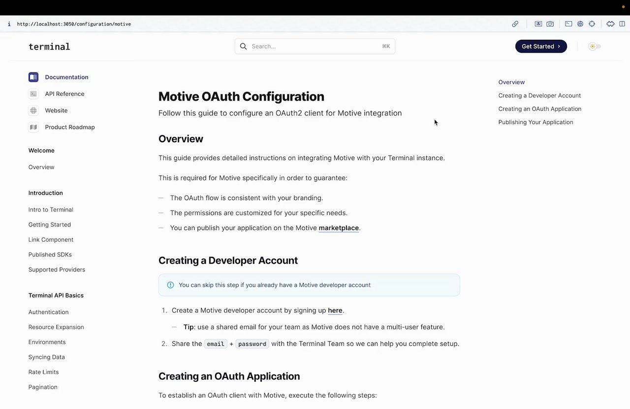The image size is (630, 409).
Task: Click the 'email' inline code label
Action: pyautogui.click(x=216, y=344)
